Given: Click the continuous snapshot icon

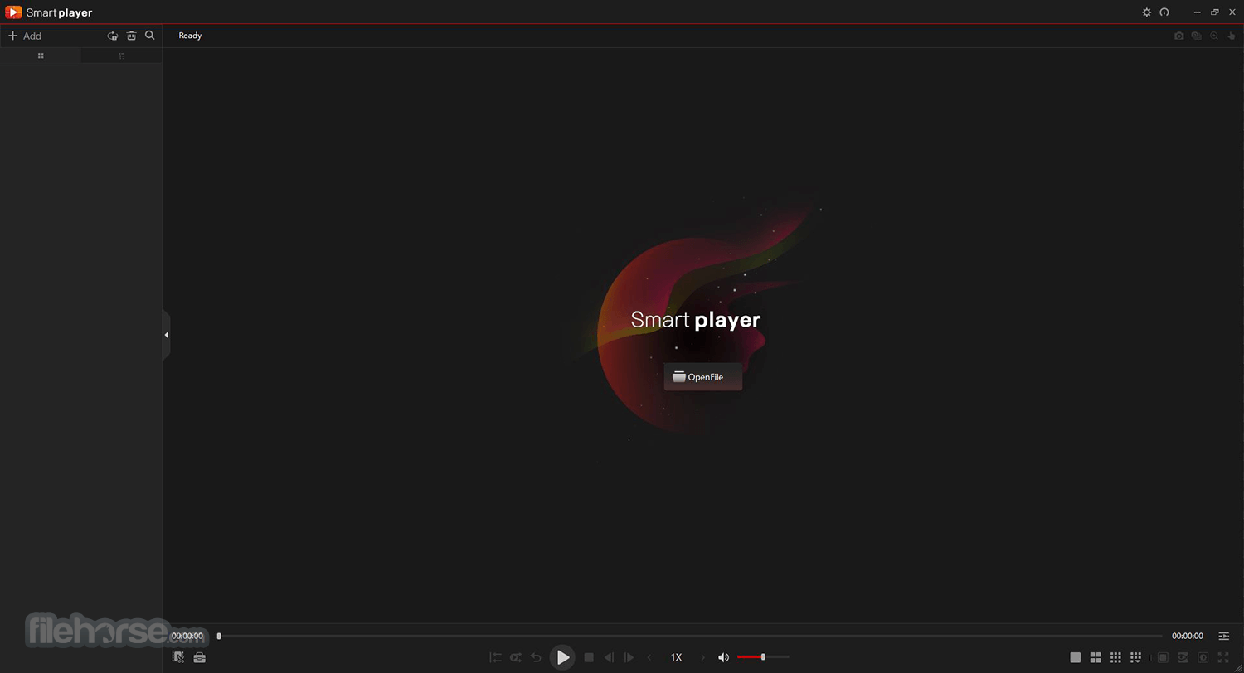Looking at the screenshot, I should point(1196,36).
